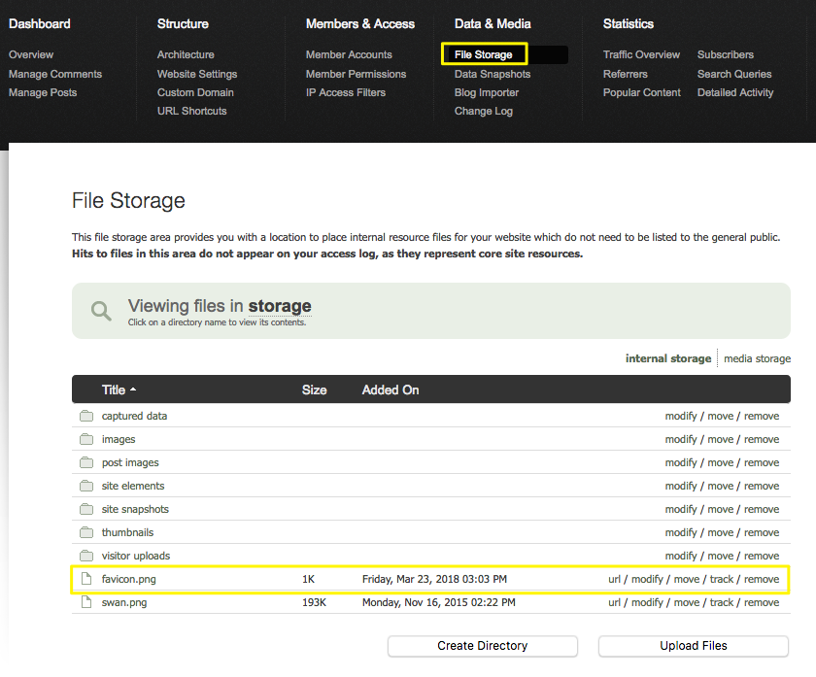Open the images directory

pyautogui.click(x=119, y=440)
